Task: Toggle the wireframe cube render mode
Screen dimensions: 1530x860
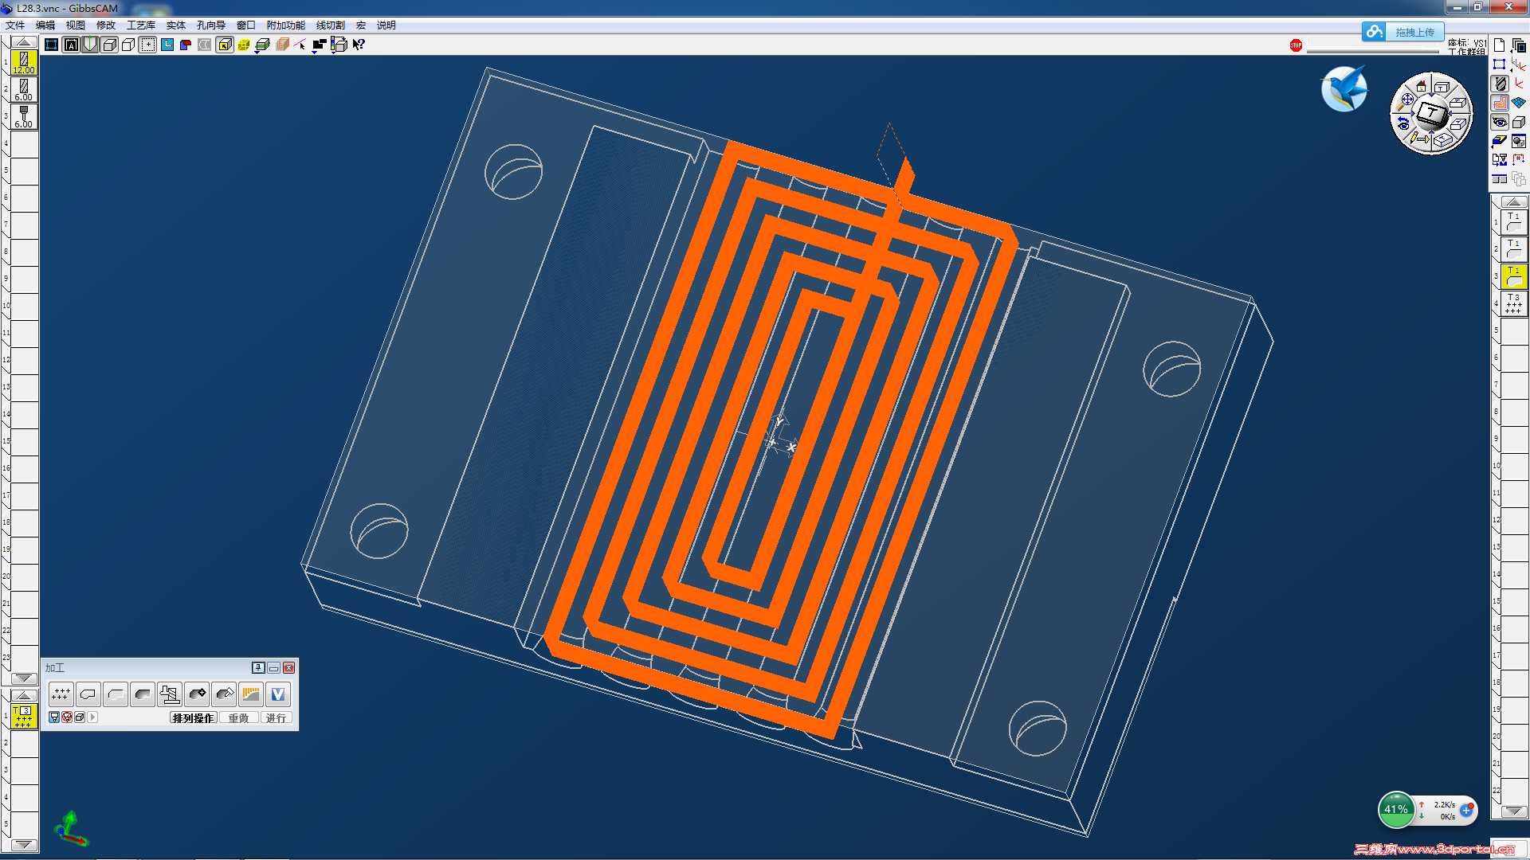Action: point(128,45)
